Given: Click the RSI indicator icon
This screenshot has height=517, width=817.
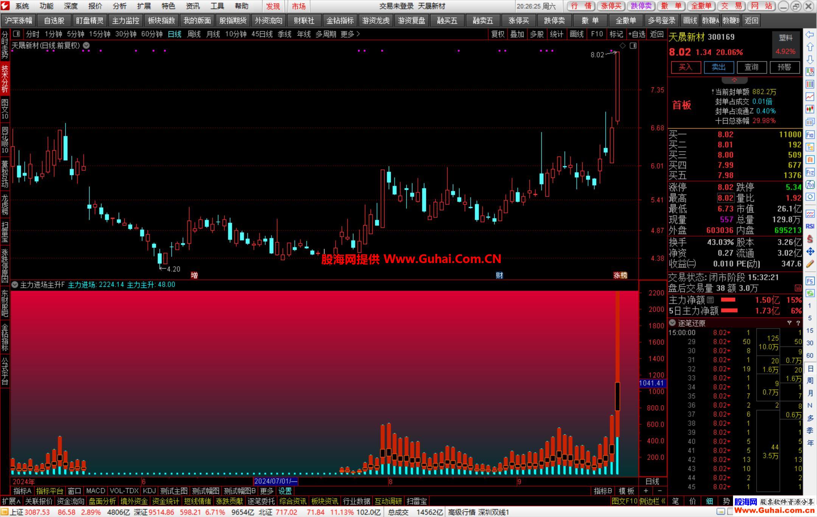Looking at the screenshot, I should (x=810, y=226).
